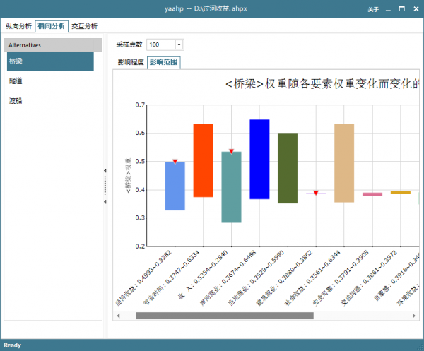
Task: Click the bright blue bar in the chart
Action: point(259,159)
